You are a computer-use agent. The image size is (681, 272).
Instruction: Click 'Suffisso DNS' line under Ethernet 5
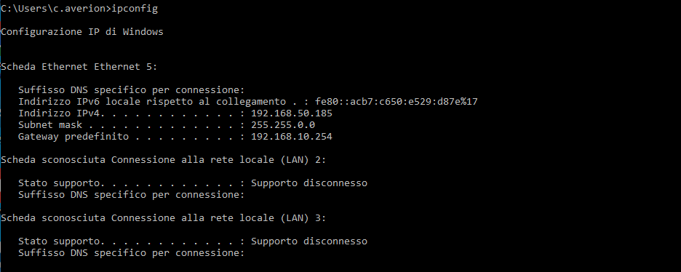(132, 90)
